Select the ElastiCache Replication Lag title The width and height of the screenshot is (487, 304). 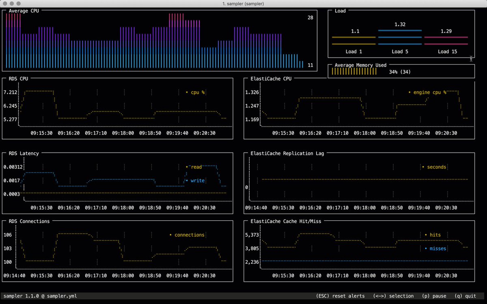[x=287, y=153]
